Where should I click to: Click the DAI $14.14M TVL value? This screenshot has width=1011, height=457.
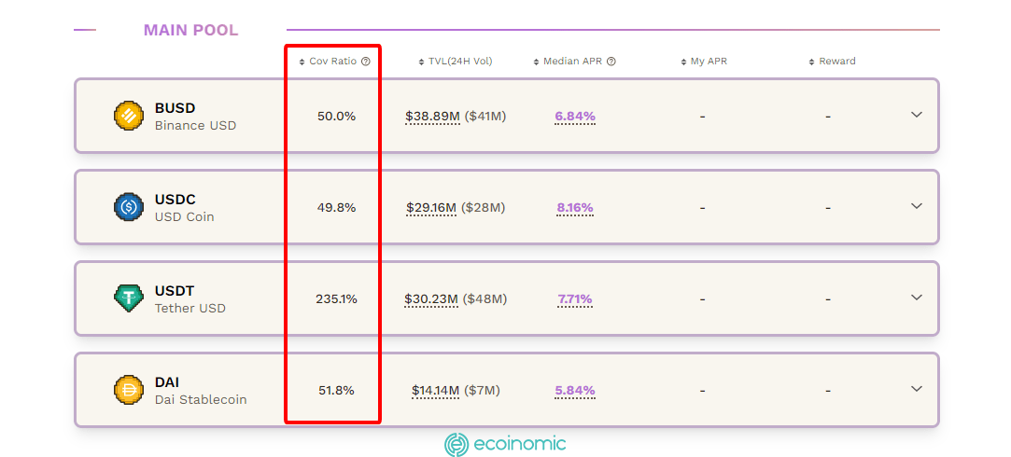coord(435,391)
